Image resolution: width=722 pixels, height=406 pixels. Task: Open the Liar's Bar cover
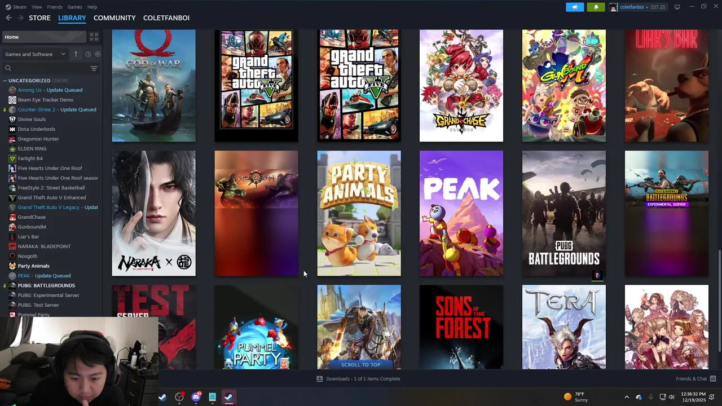667,86
